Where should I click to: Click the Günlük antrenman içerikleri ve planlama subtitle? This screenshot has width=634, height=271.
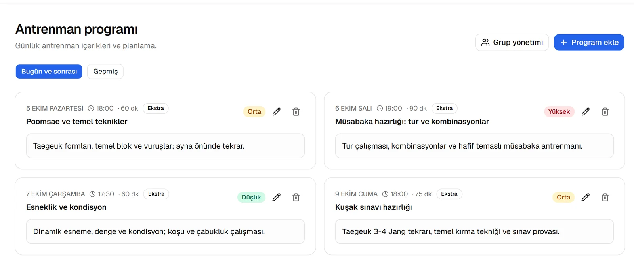[x=86, y=46]
